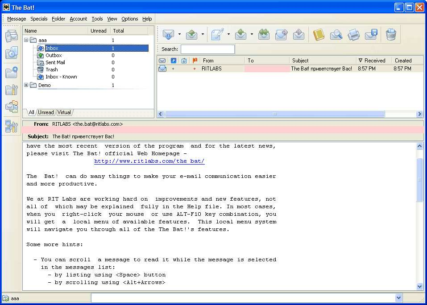Click the Get New Mail toolbar icon
427x305 pixels.
coord(168,34)
